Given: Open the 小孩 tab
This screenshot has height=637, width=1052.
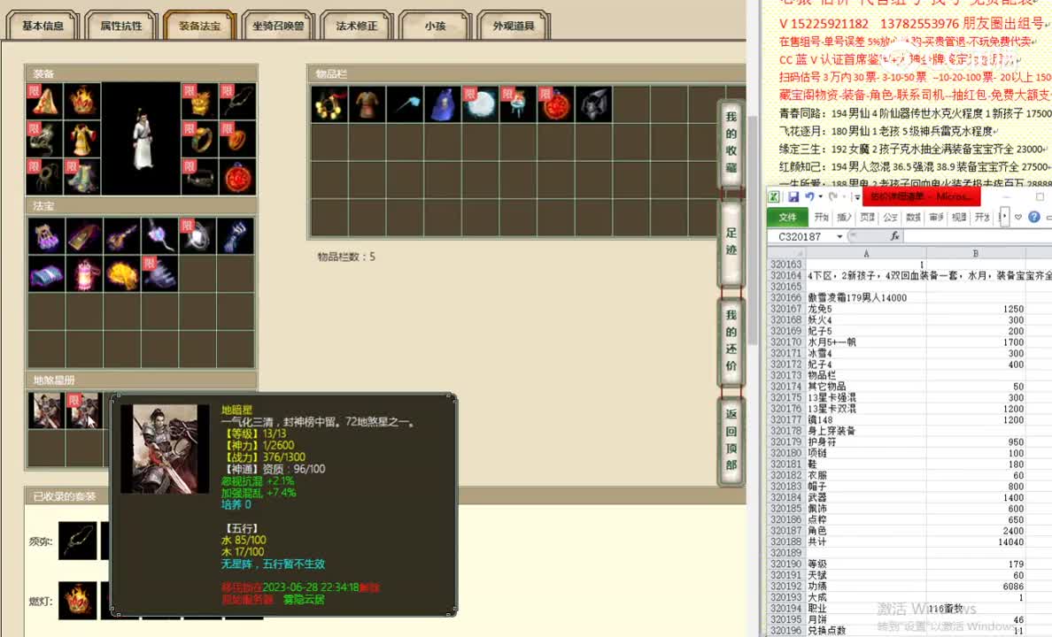Looking at the screenshot, I should [x=435, y=26].
